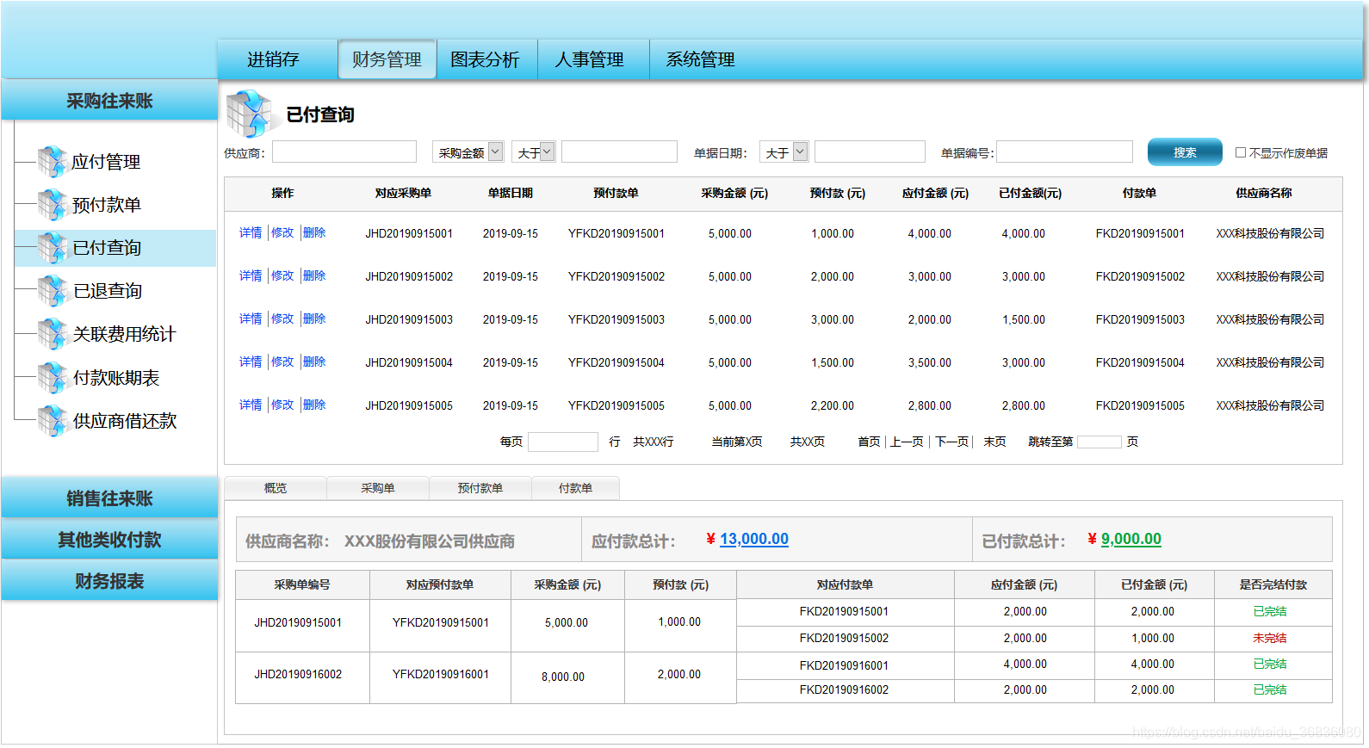
Task: Focus the 采购金额 value input field
Action: 619,151
